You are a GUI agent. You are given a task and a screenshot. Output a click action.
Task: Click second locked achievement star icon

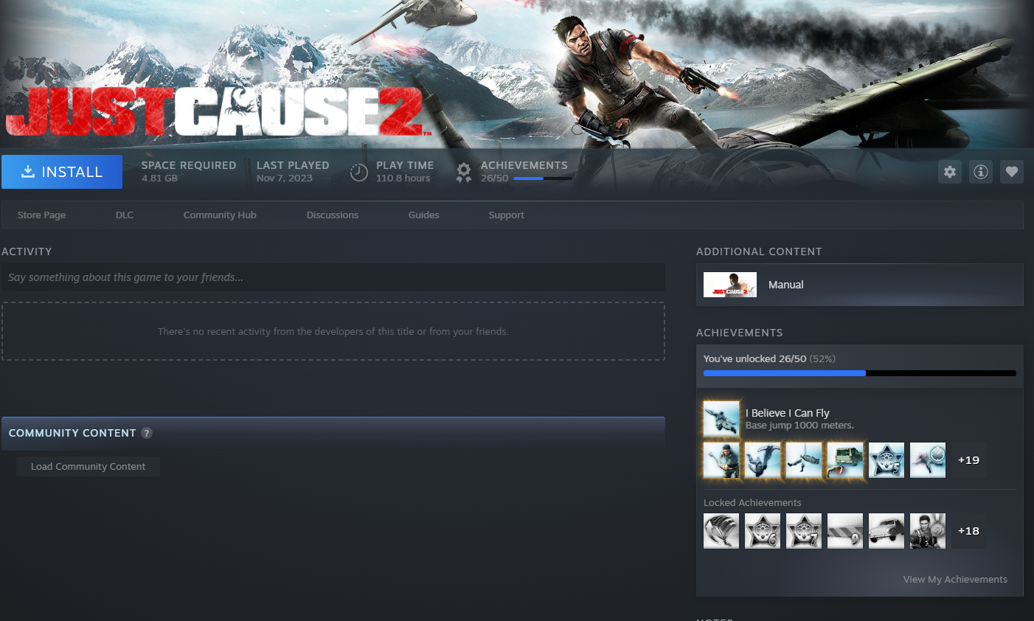coord(763,531)
